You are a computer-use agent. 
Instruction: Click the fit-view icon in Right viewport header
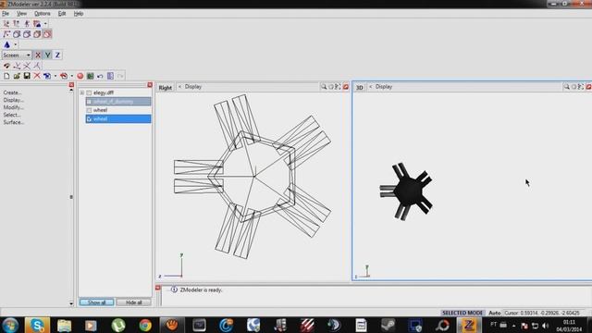[338, 87]
